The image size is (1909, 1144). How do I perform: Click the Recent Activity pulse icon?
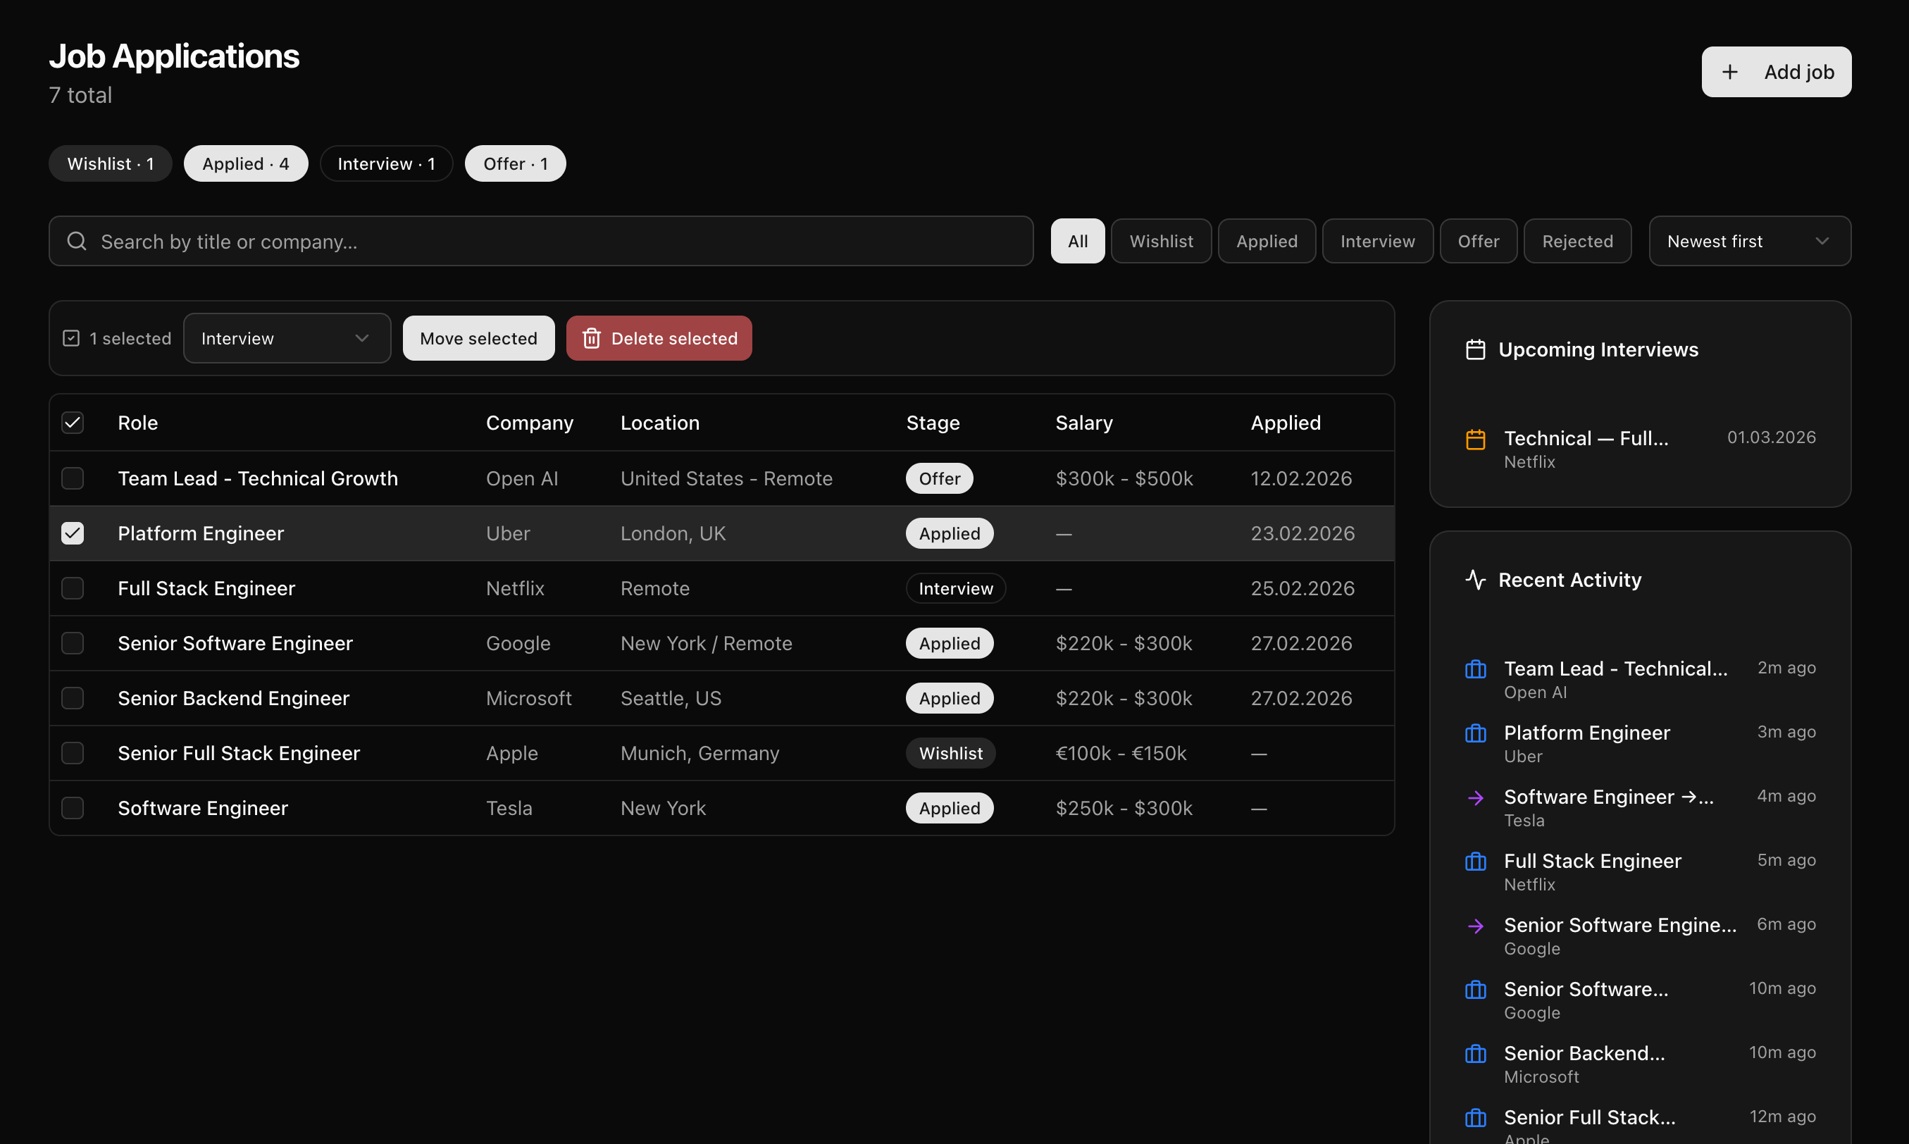pyautogui.click(x=1475, y=580)
